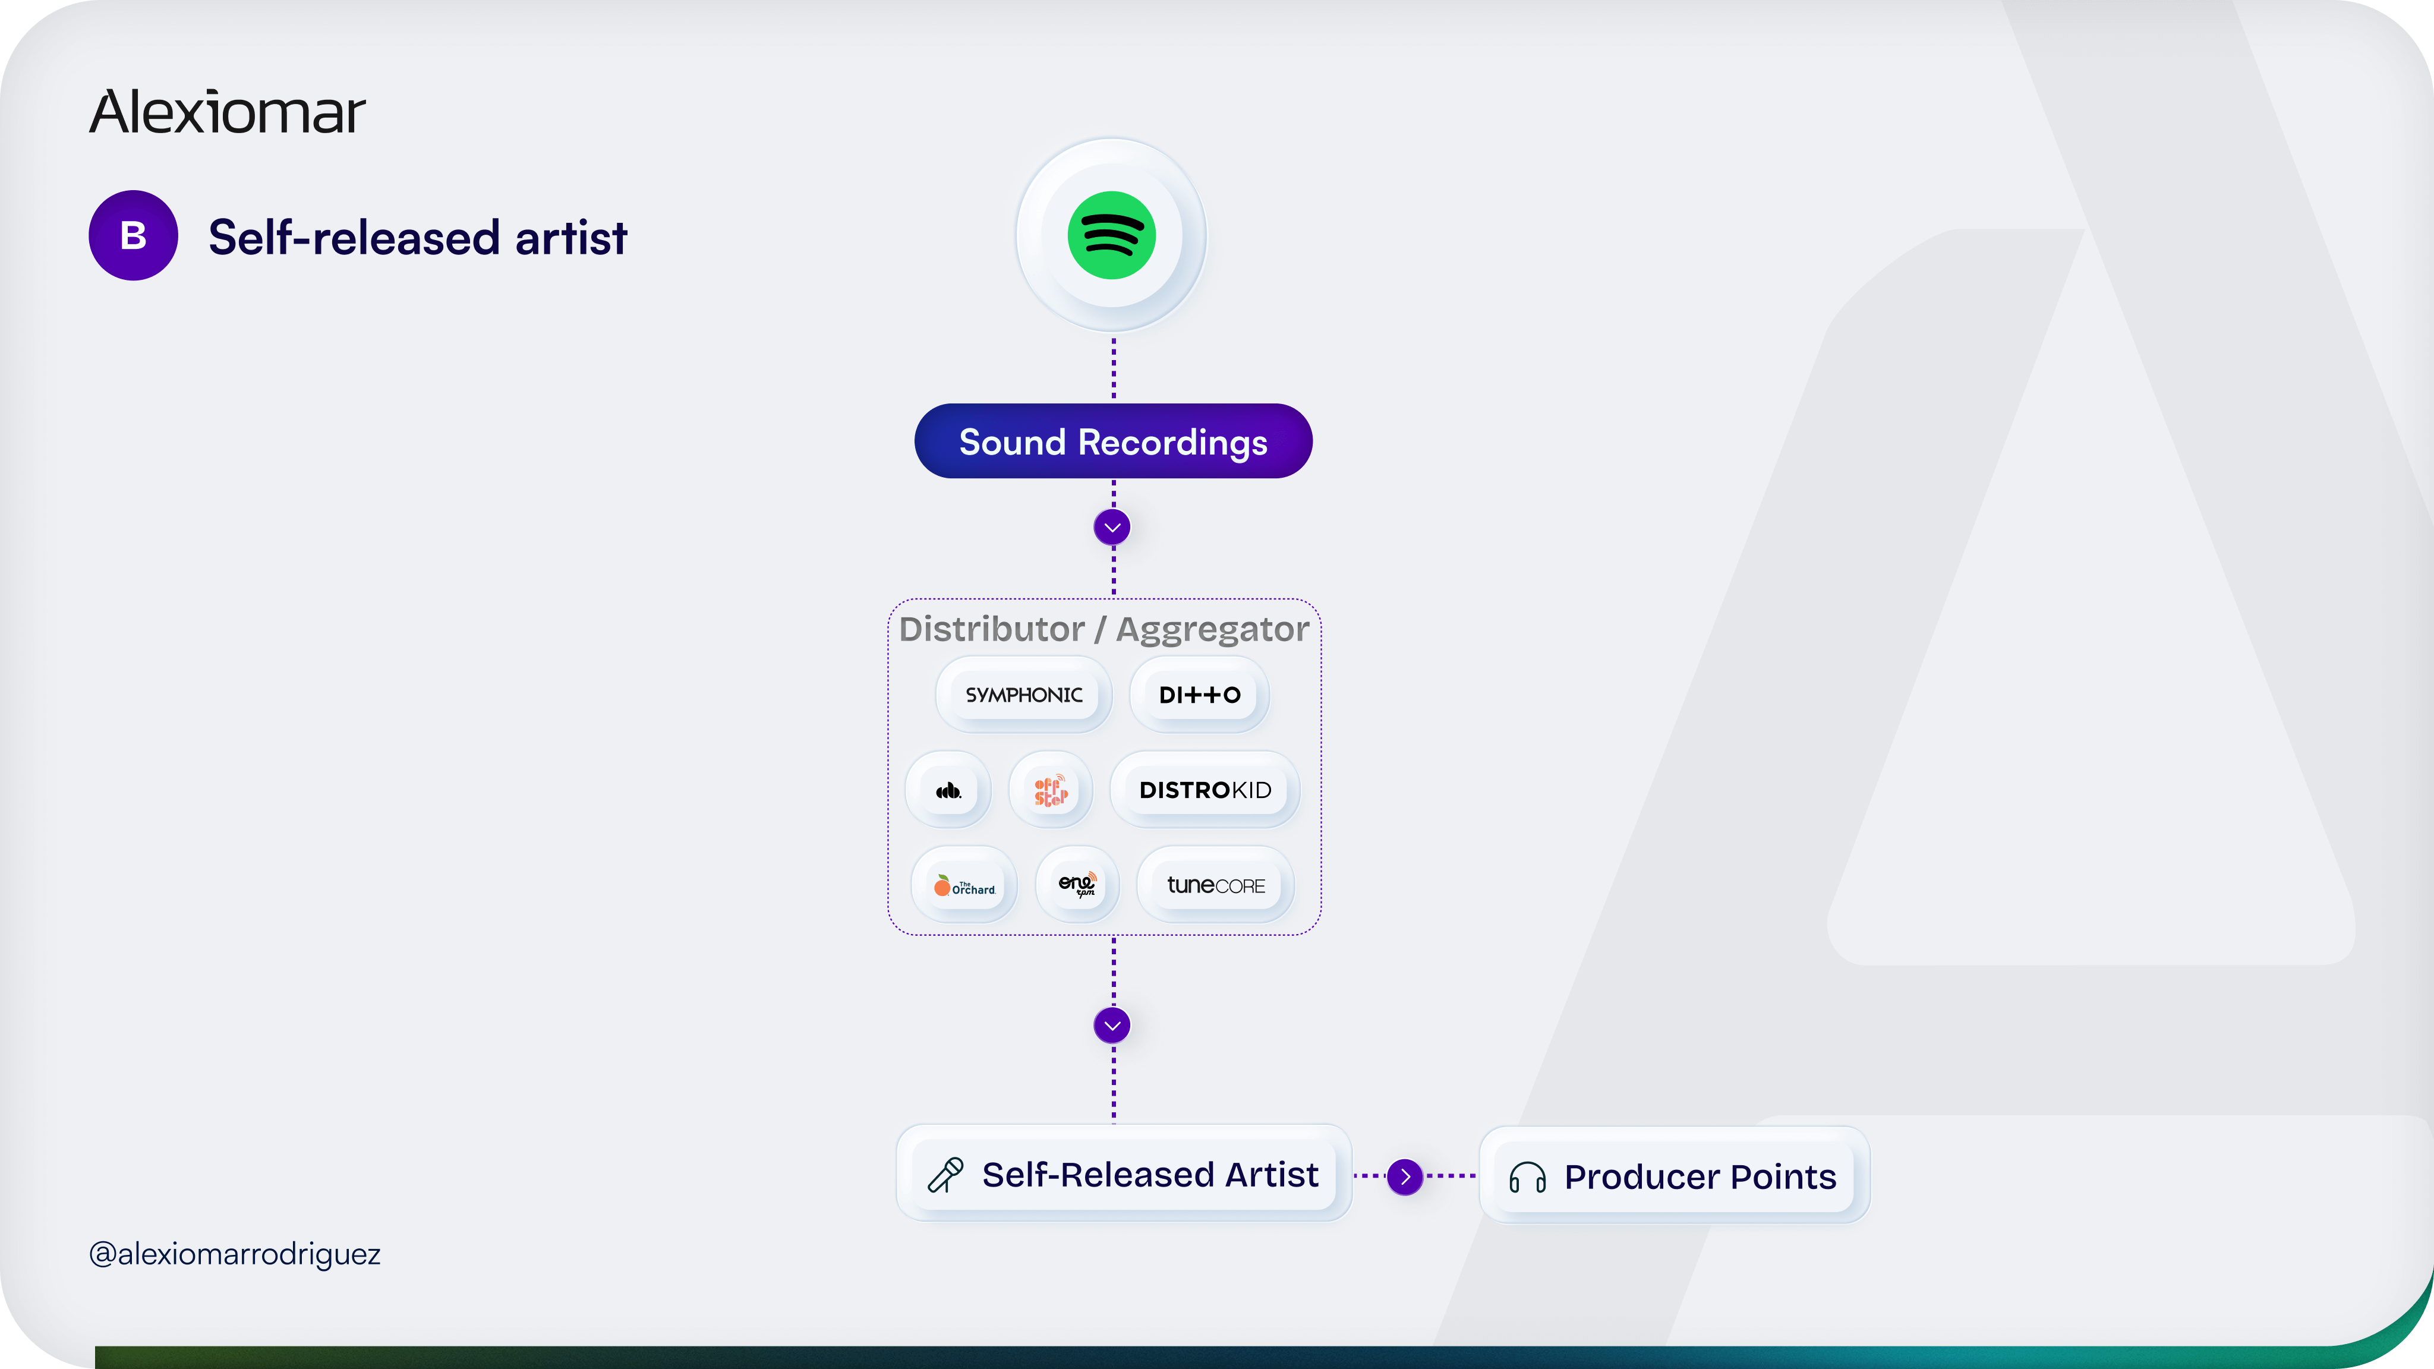Click the Sound Recordings pill button
Viewport: 2434px width, 1369px height.
[1113, 441]
